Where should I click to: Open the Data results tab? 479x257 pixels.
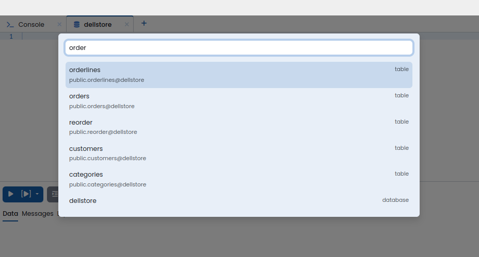click(10, 214)
